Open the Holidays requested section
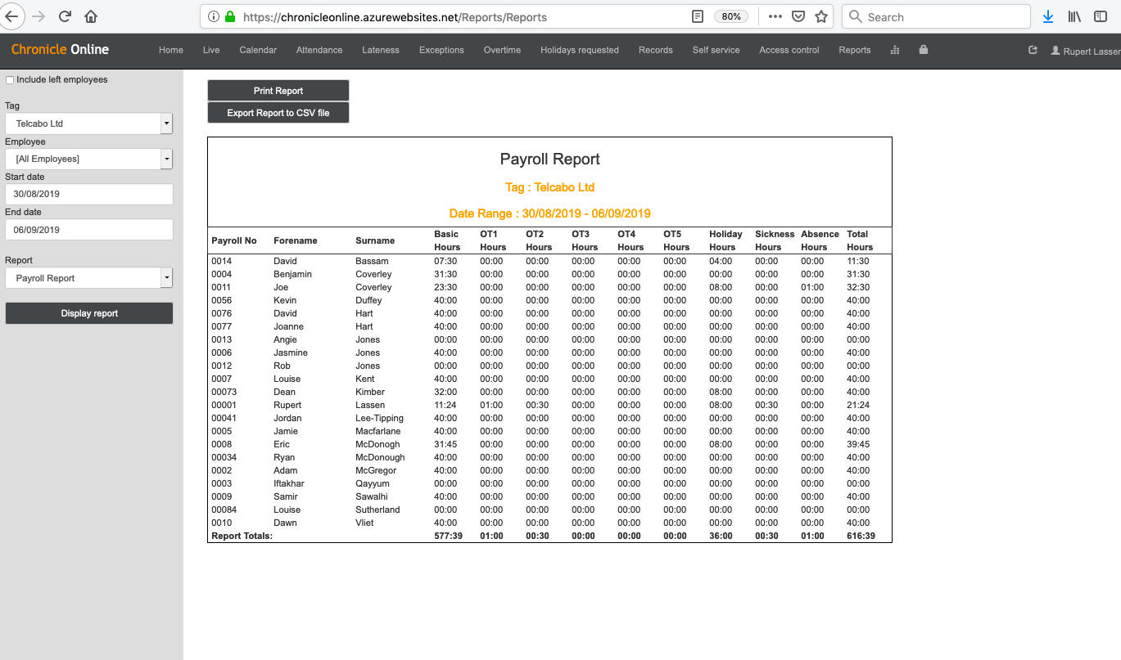1121x660 pixels. coord(580,50)
